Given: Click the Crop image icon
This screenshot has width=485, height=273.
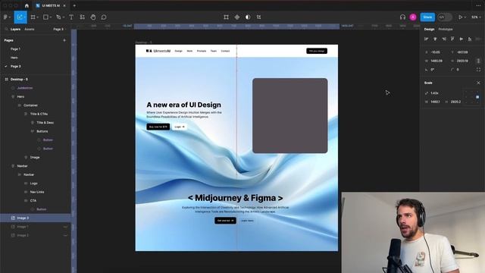Looking at the screenshot, I should pyautogui.click(x=258, y=17).
